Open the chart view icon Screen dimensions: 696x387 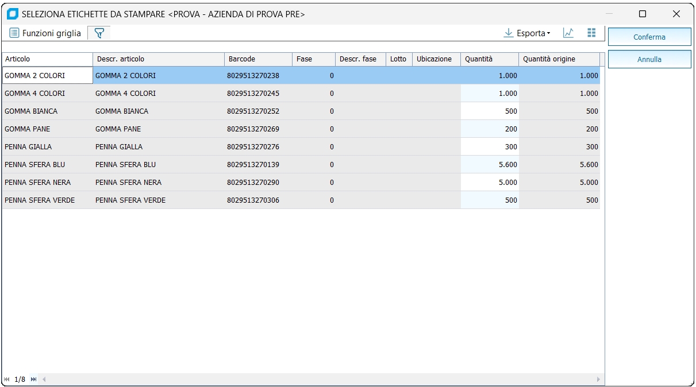(568, 33)
